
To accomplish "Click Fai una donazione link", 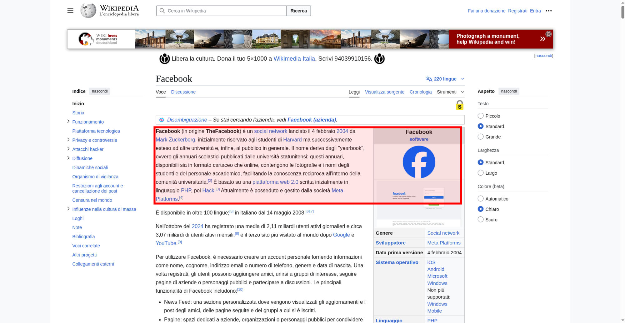I will (487, 11).
